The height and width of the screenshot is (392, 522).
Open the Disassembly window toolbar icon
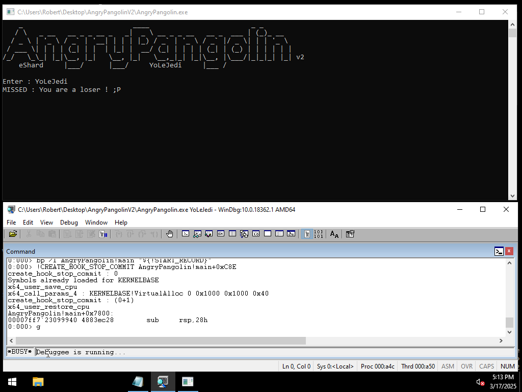[255, 234]
